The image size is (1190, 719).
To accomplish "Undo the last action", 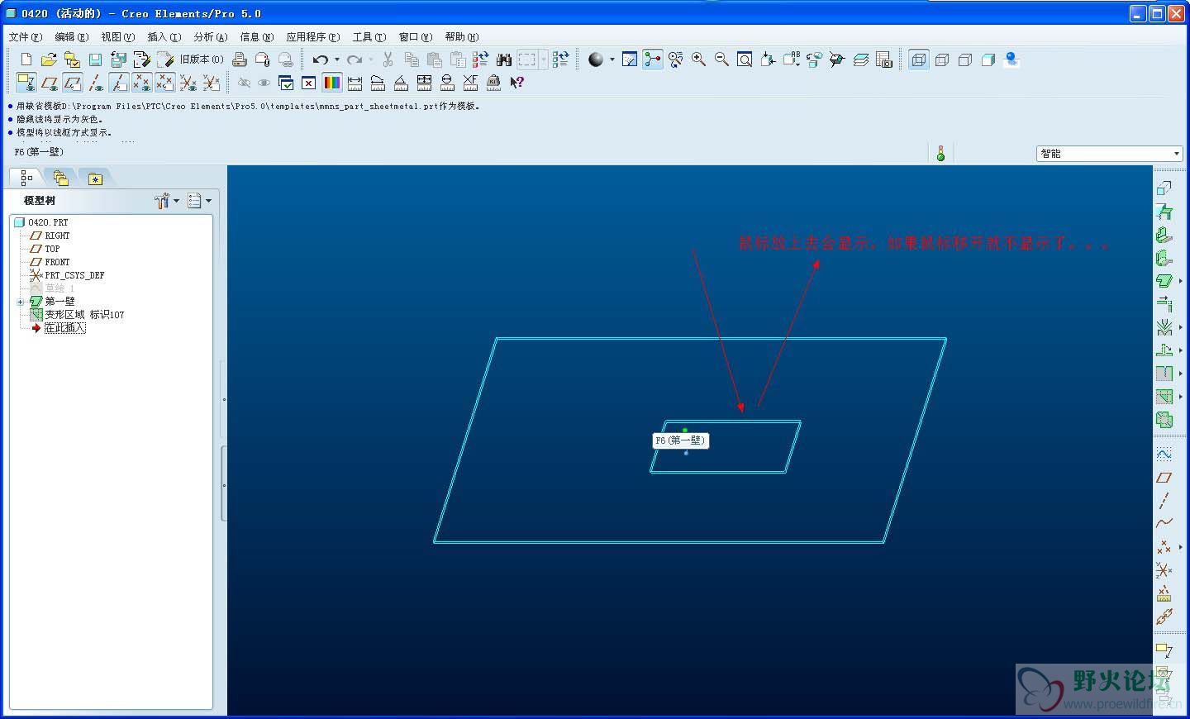I will coord(321,60).
